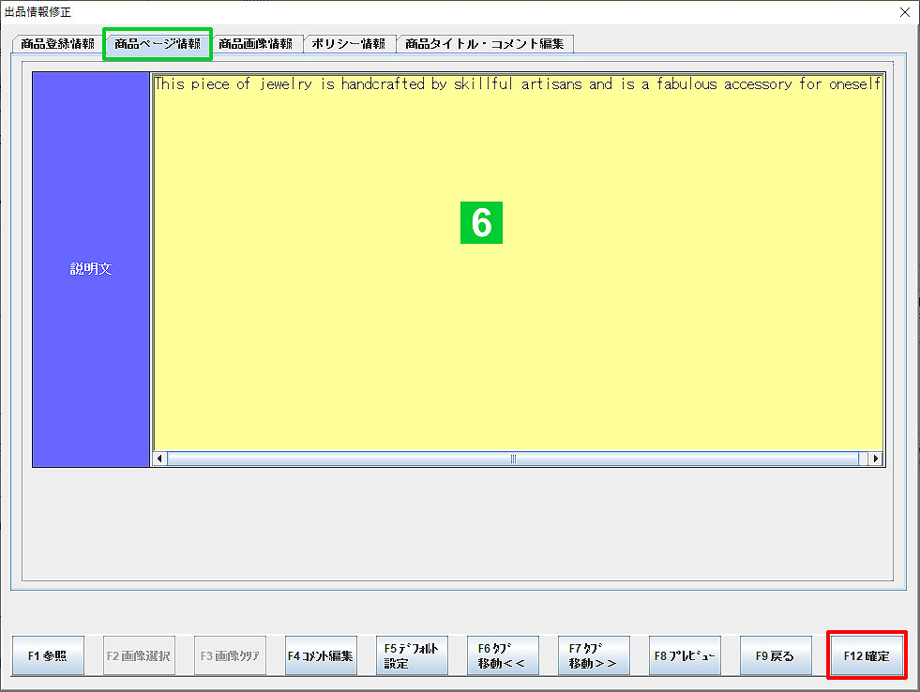
Task: Open the 商品タイトル・コメント編集 tab
Action: click(x=484, y=44)
